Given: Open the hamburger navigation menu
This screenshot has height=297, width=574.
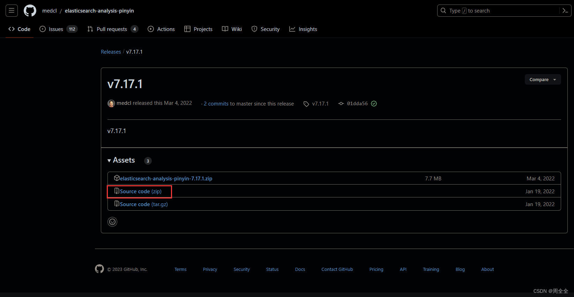Looking at the screenshot, I should point(12,11).
